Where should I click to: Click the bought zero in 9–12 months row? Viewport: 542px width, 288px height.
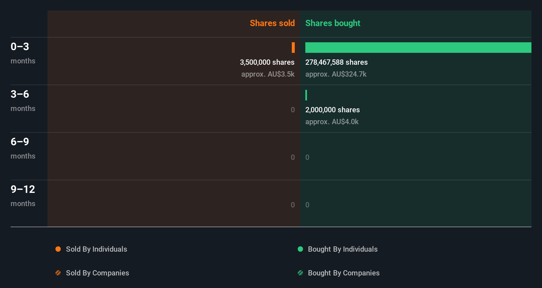(x=307, y=205)
